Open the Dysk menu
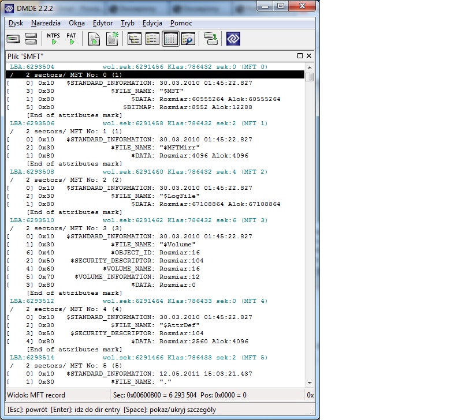 coord(16,23)
